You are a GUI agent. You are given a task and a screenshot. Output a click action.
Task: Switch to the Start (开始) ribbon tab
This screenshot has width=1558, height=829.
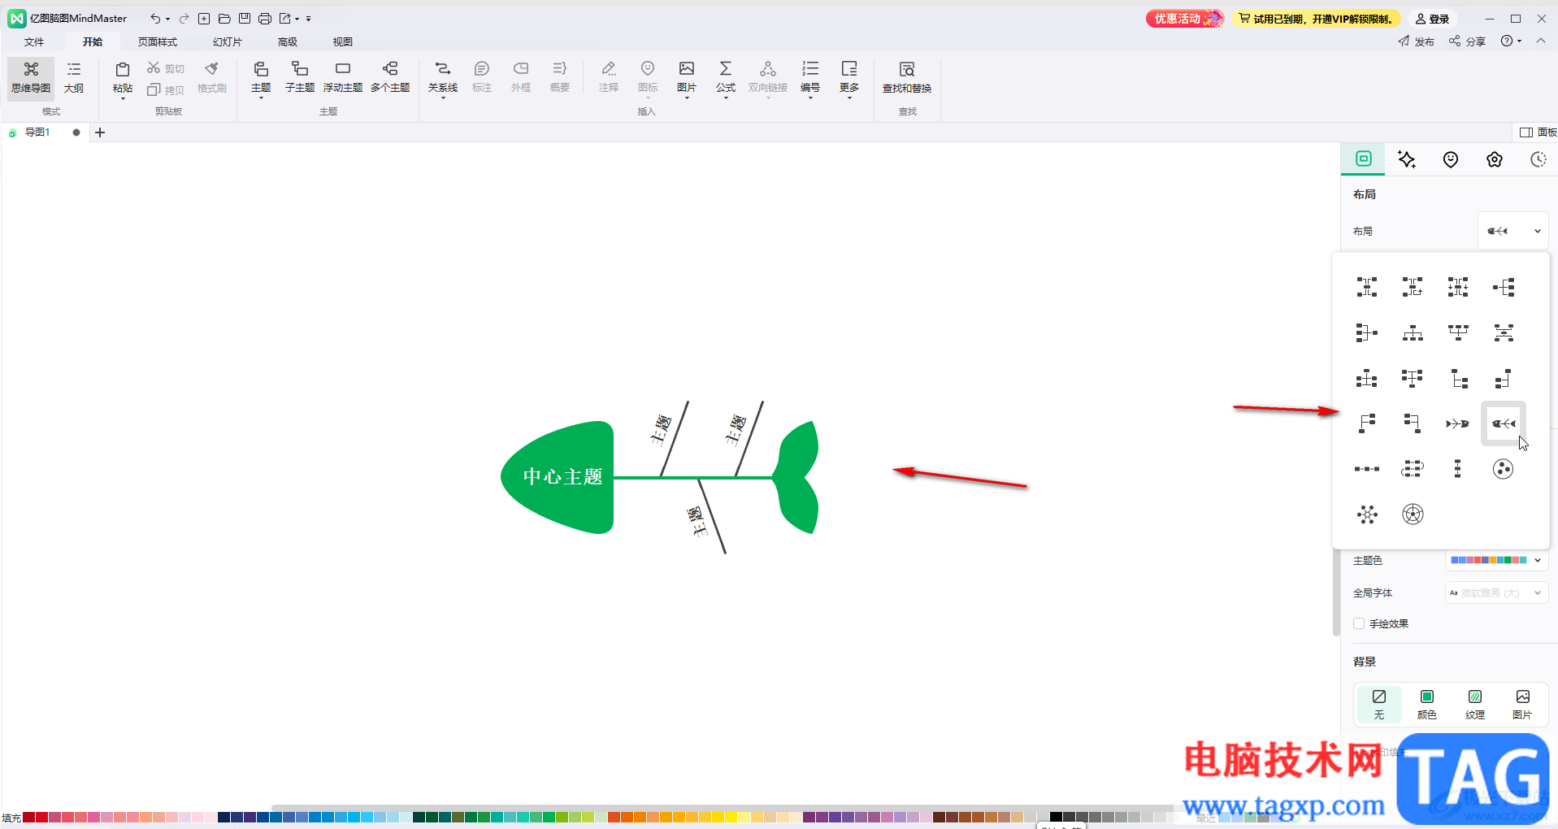[x=93, y=41]
